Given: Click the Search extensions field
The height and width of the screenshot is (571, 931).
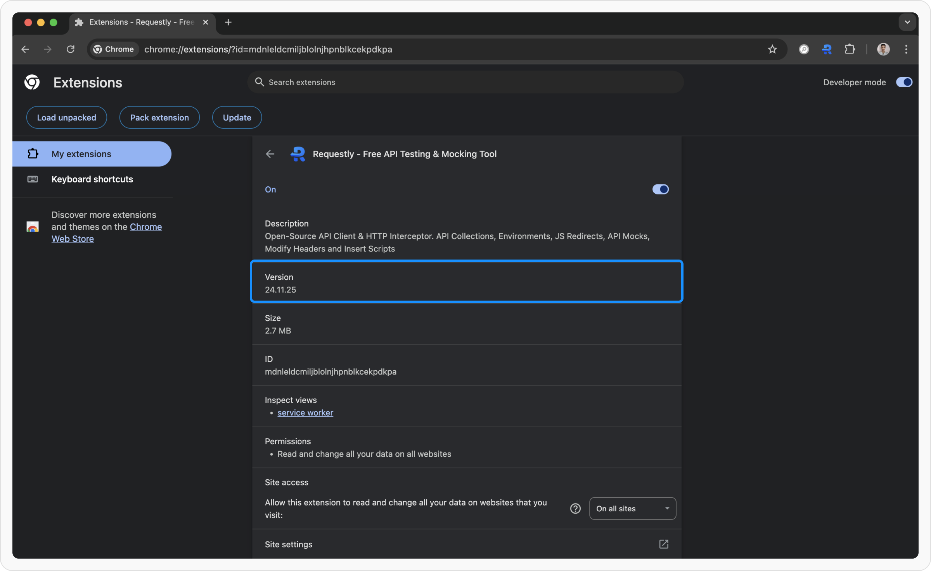Looking at the screenshot, I should pos(465,82).
